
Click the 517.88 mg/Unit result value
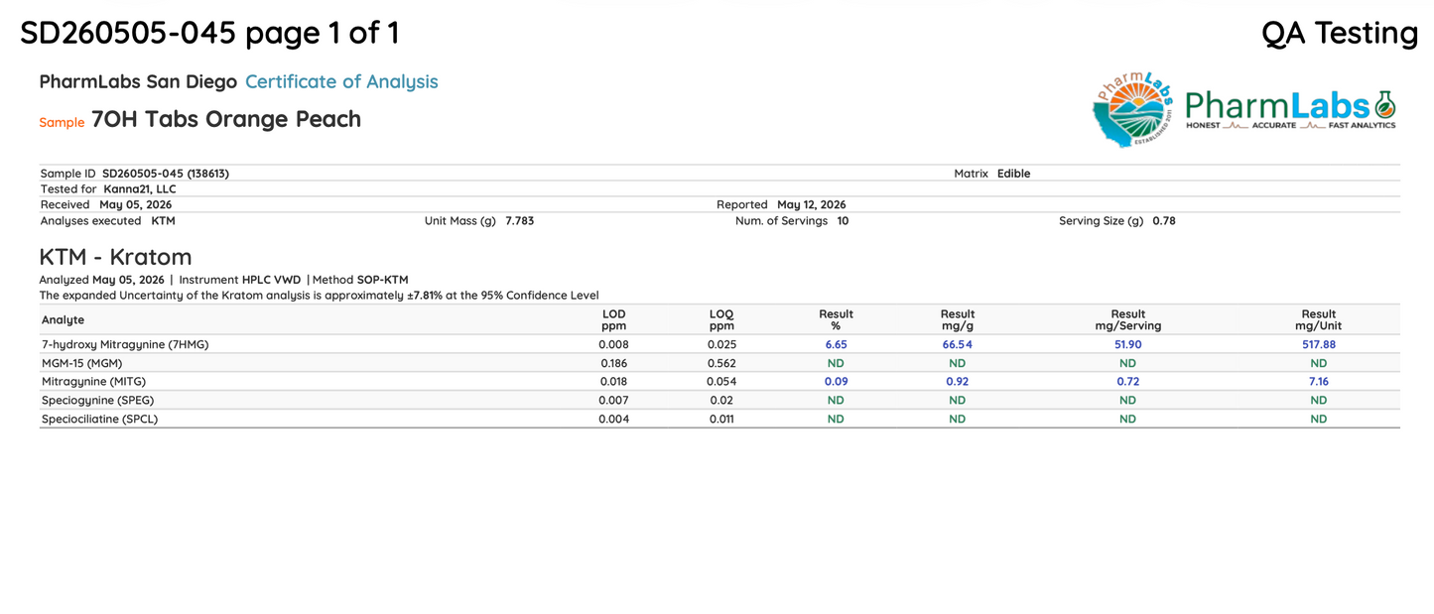pyautogui.click(x=1319, y=344)
